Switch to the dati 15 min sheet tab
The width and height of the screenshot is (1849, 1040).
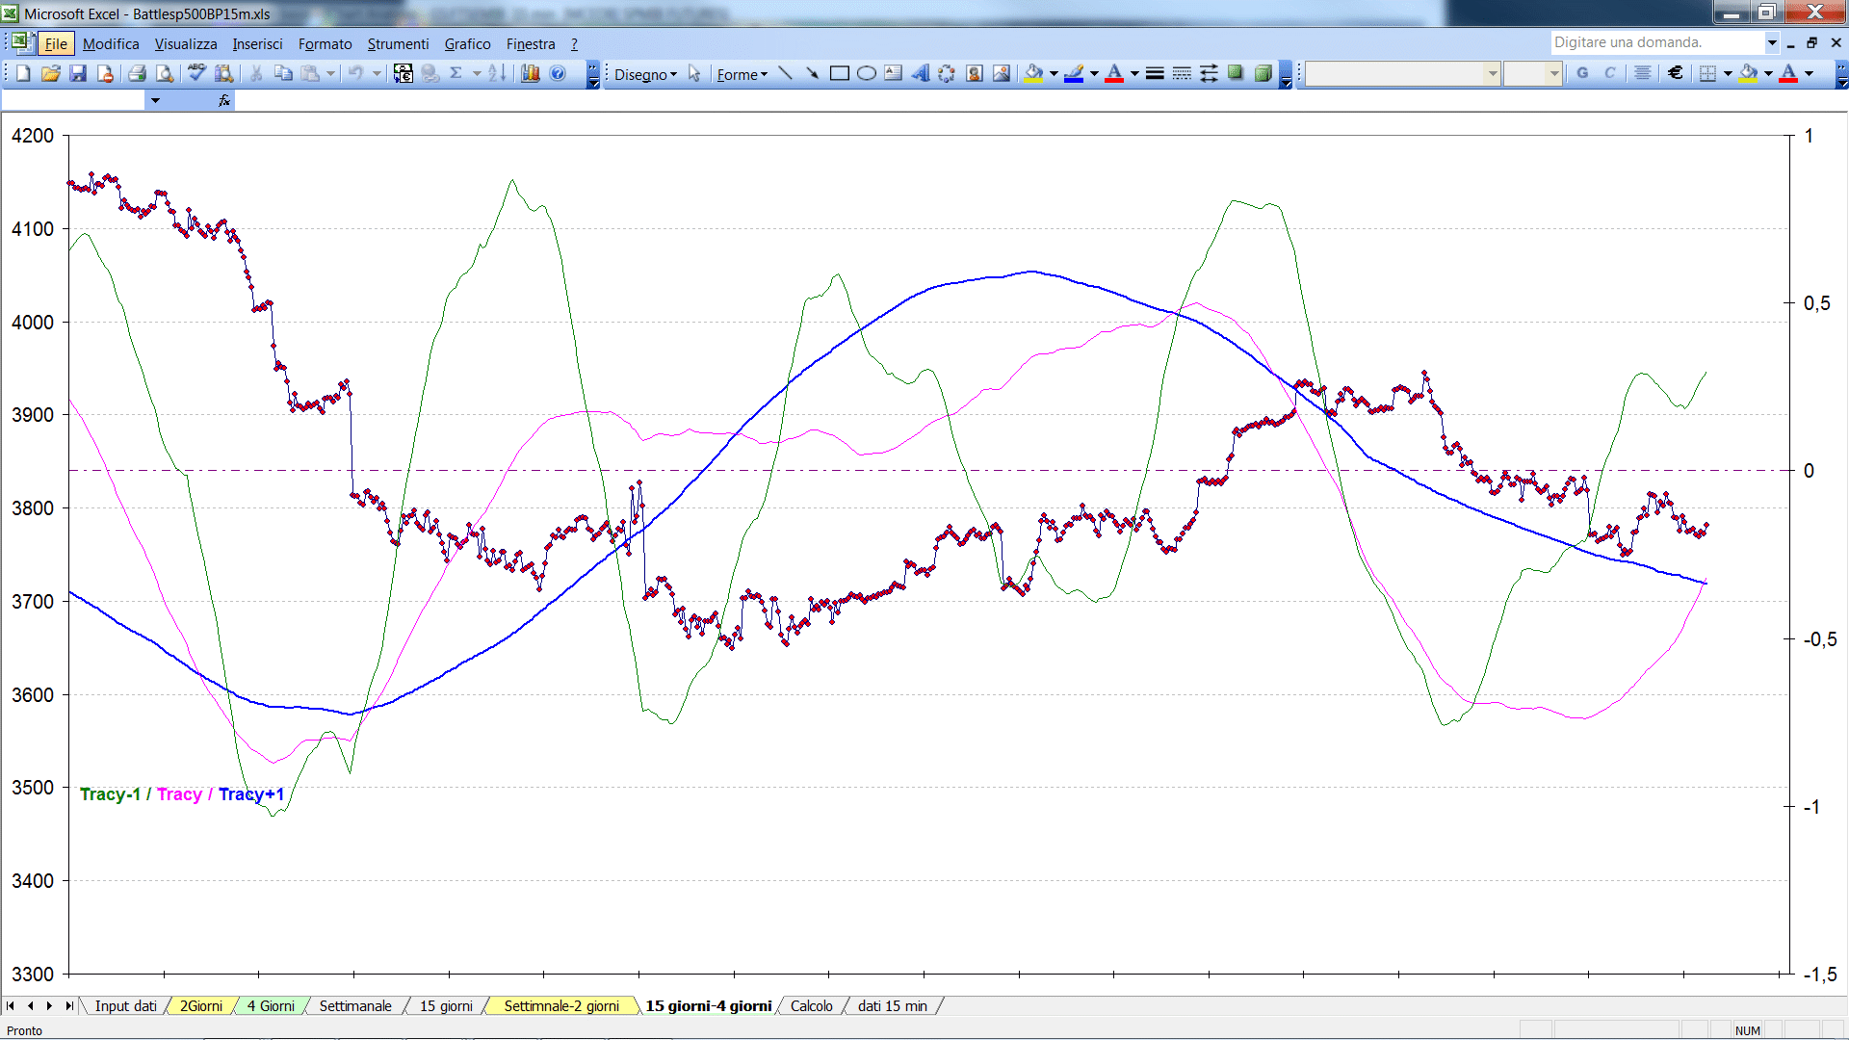point(893,1005)
